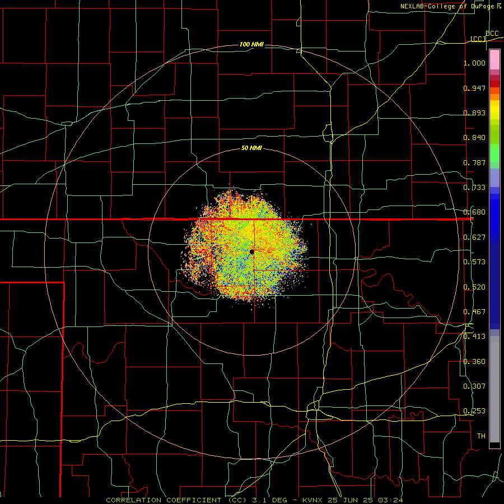
Task: Click the 100 NMI range ring label
Action: [251, 44]
